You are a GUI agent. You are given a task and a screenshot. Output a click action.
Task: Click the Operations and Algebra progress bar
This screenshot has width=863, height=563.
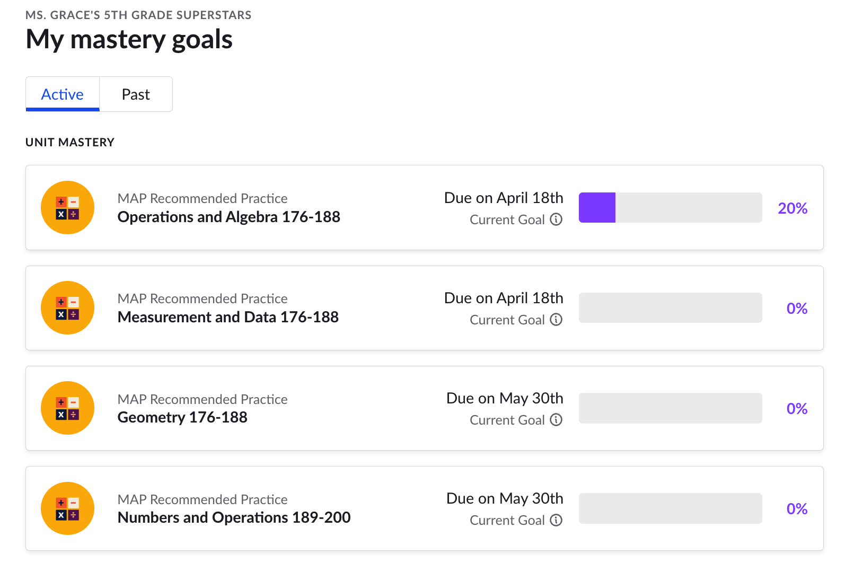670,208
